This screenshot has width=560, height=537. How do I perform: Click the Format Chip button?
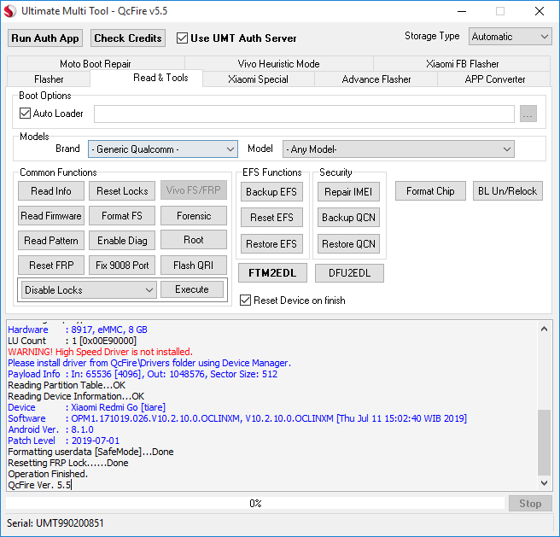tap(430, 190)
